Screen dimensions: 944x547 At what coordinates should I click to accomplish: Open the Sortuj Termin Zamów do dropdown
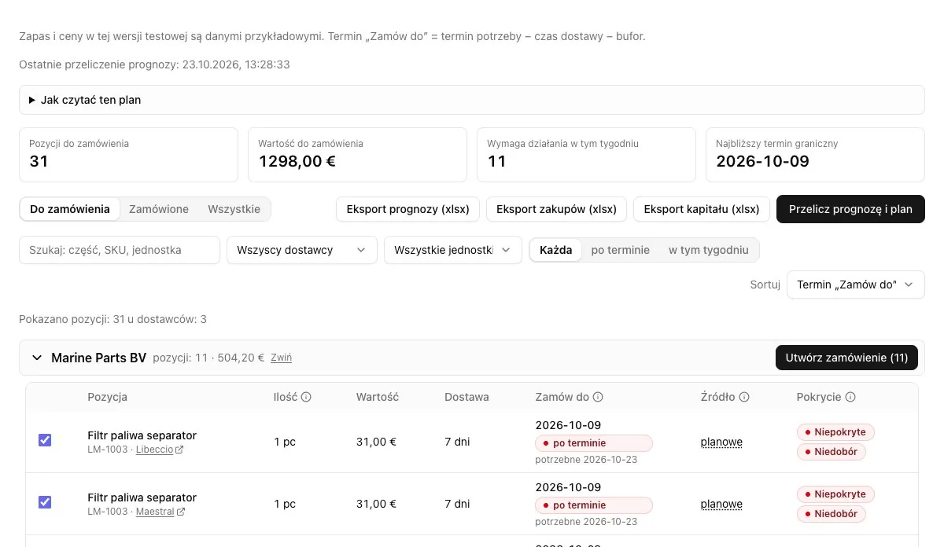pyautogui.click(x=855, y=285)
